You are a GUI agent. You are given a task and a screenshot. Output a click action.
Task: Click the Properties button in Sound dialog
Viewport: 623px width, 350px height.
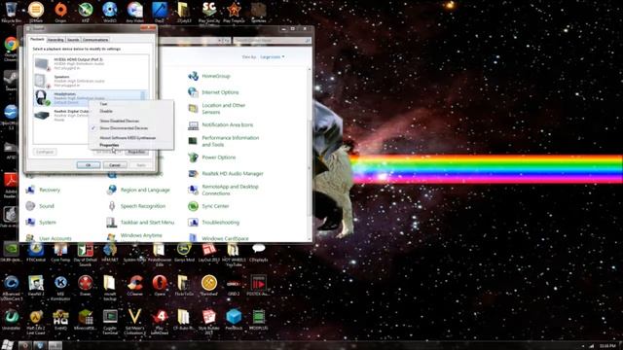pyautogui.click(x=136, y=152)
